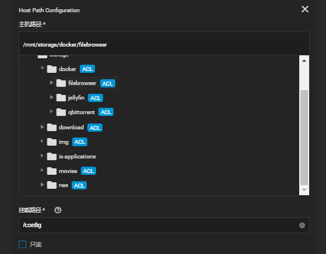Clear the /config mount path field

(x=302, y=225)
